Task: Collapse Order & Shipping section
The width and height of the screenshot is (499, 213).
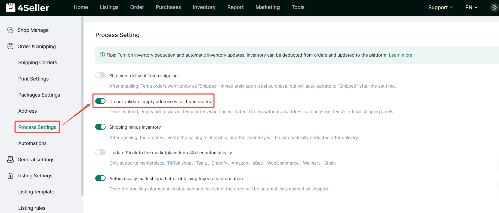Action: point(36,47)
